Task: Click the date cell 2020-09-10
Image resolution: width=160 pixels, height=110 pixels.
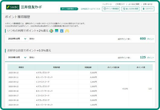Action: [x=14, y=73]
